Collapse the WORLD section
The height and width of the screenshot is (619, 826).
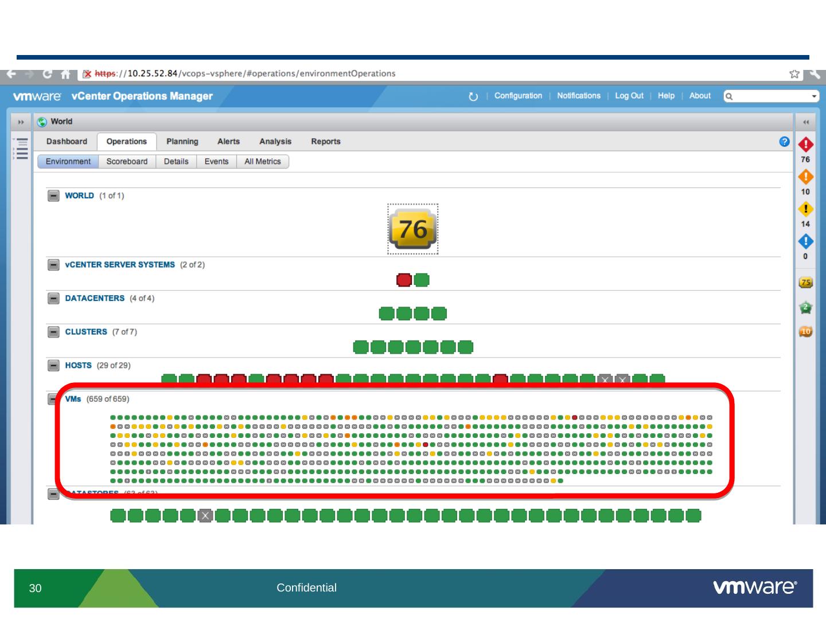click(x=53, y=196)
